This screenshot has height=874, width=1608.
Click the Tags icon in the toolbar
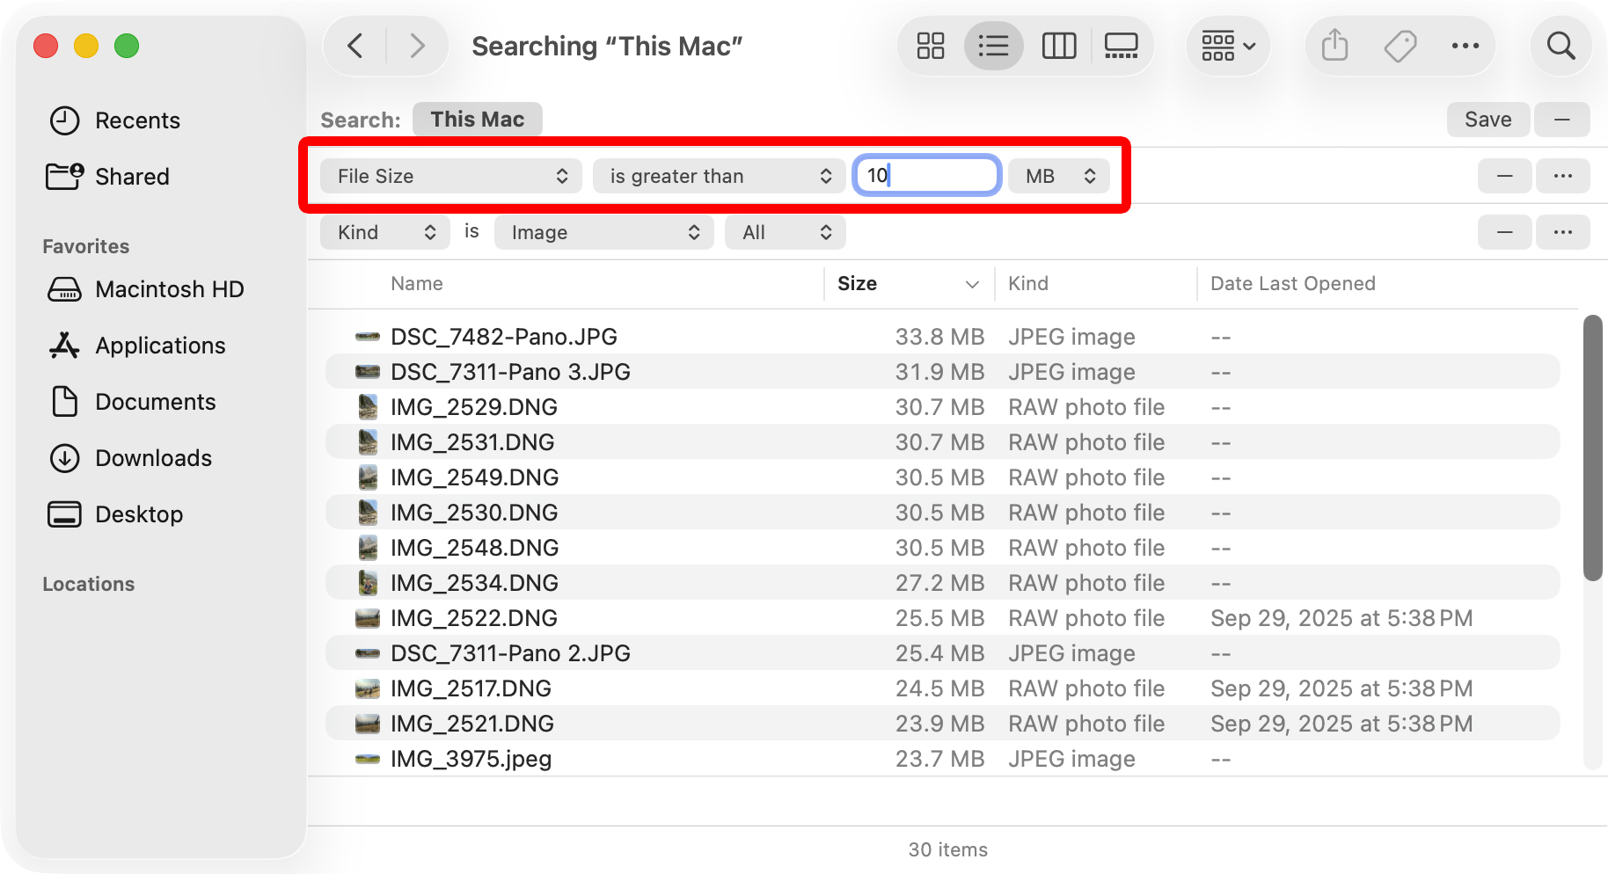(1400, 45)
